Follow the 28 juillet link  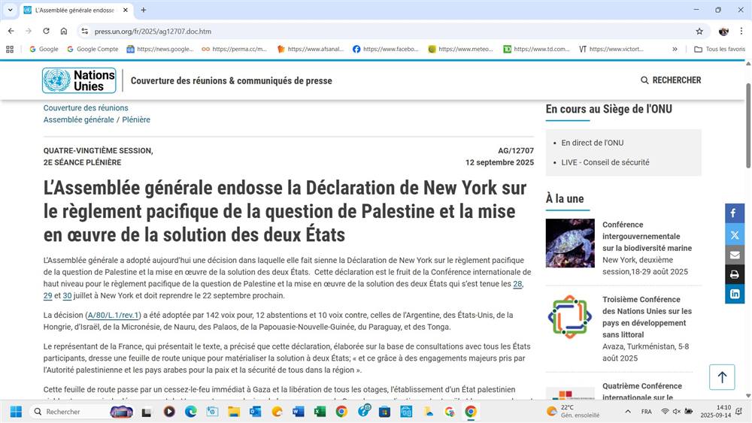click(517, 283)
